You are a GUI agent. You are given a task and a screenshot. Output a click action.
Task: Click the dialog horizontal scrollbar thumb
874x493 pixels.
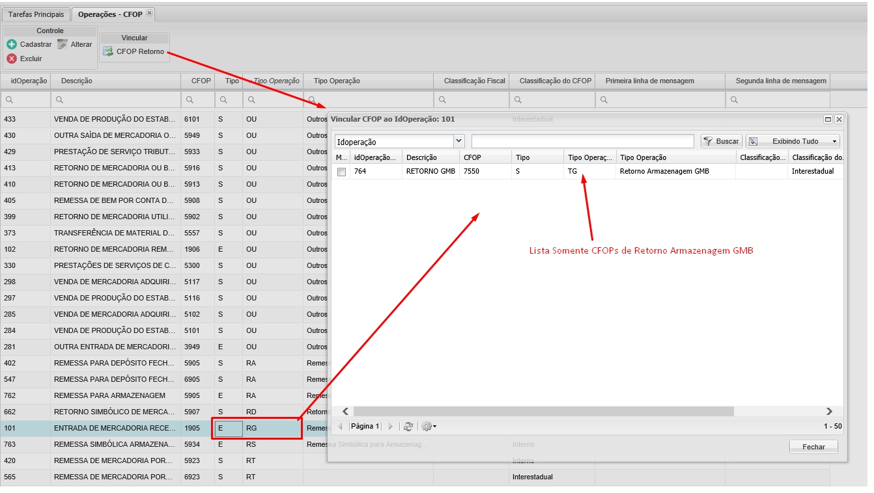[543, 411]
